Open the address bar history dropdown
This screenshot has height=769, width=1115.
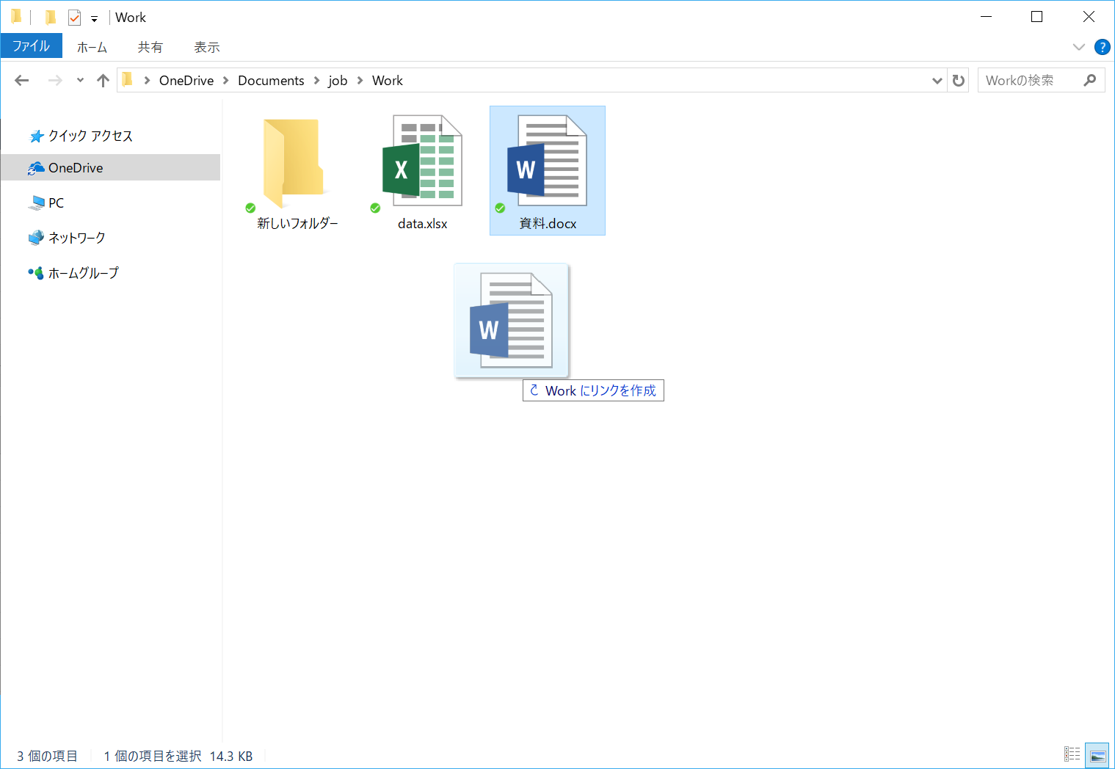tap(937, 80)
